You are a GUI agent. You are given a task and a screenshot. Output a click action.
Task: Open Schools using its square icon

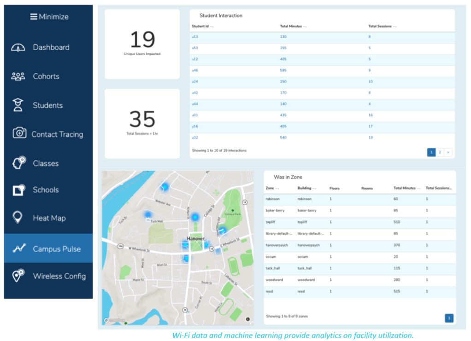coord(18,190)
